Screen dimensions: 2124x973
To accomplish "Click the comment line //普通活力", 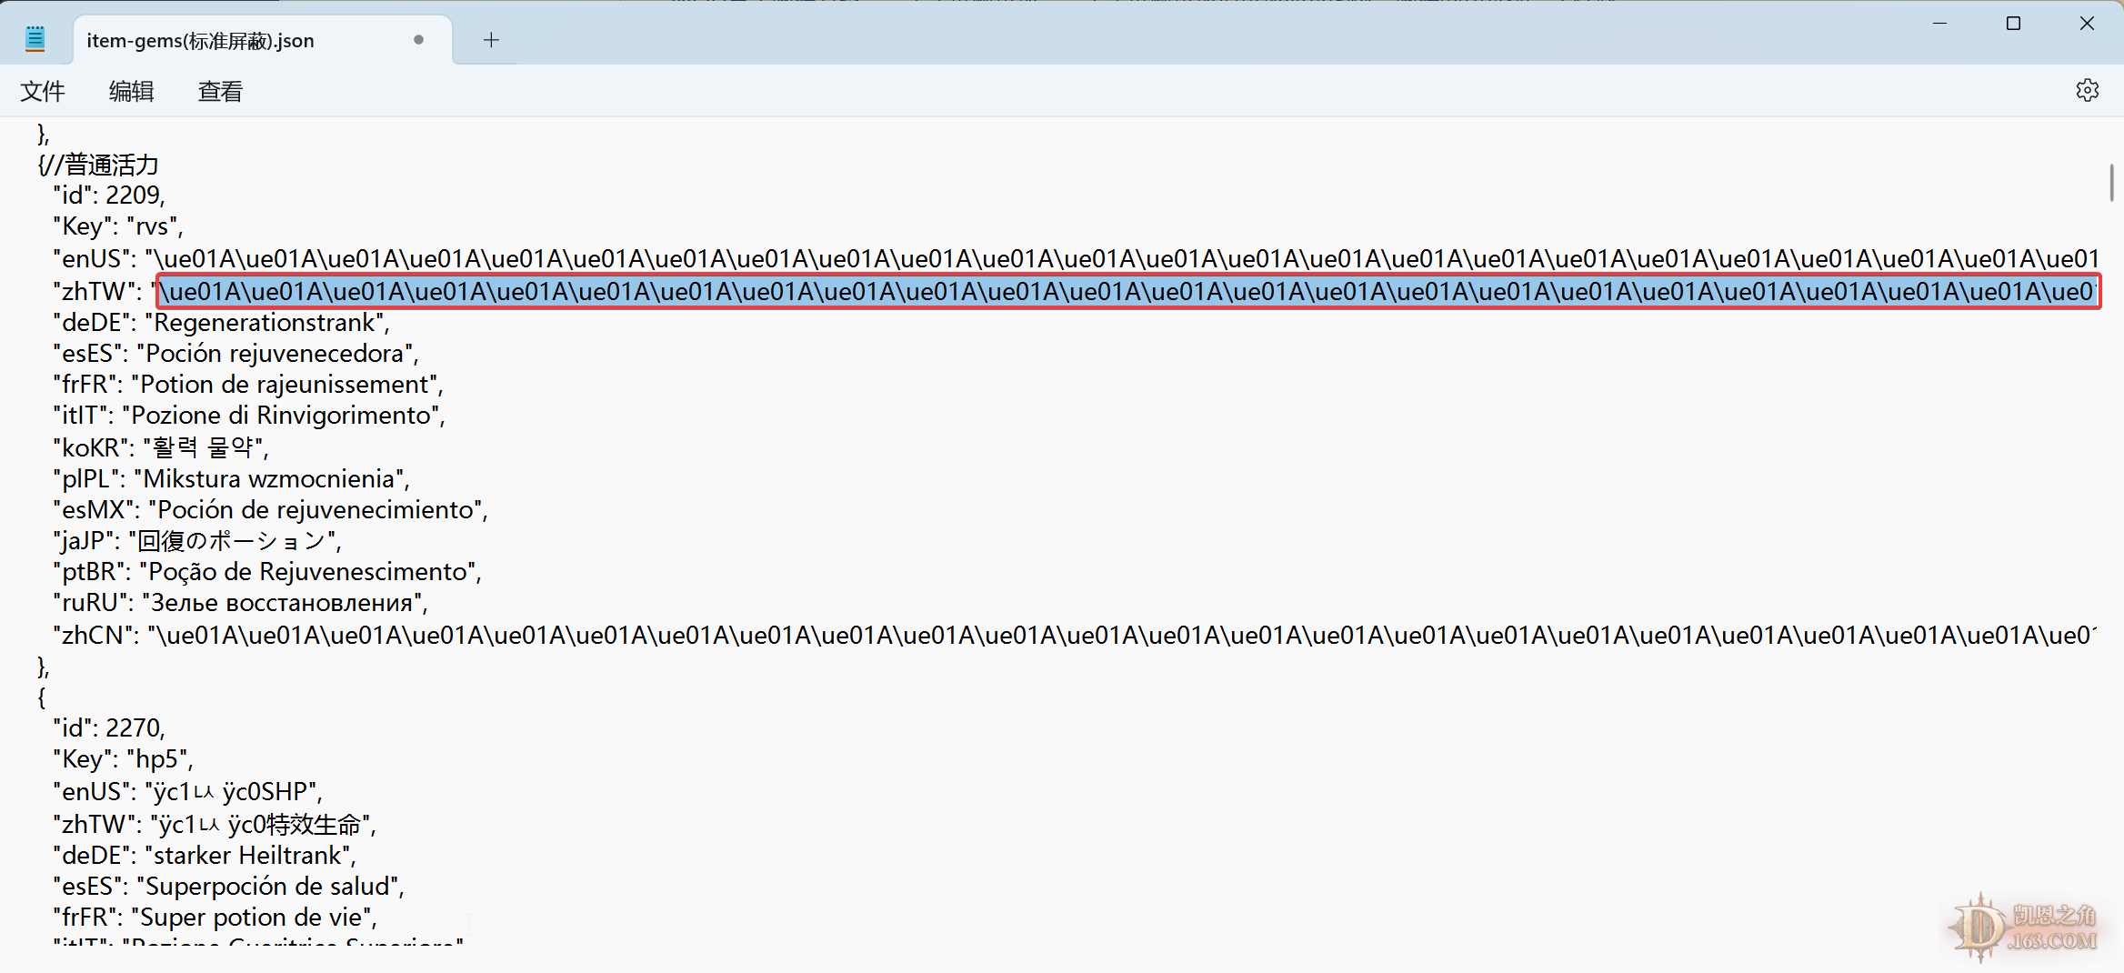I will coord(98,165).
